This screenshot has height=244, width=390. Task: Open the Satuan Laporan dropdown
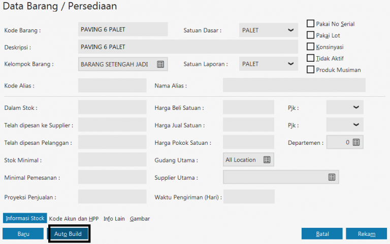290,64
